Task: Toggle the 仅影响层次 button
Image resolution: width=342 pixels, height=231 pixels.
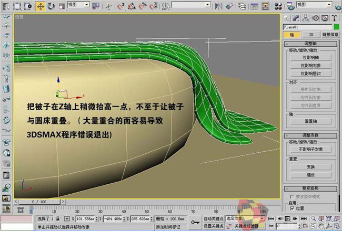Action: (311, 73)
